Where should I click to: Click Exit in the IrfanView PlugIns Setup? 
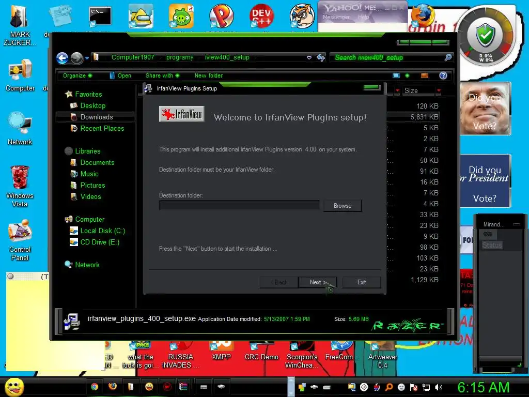coord(362,282)
